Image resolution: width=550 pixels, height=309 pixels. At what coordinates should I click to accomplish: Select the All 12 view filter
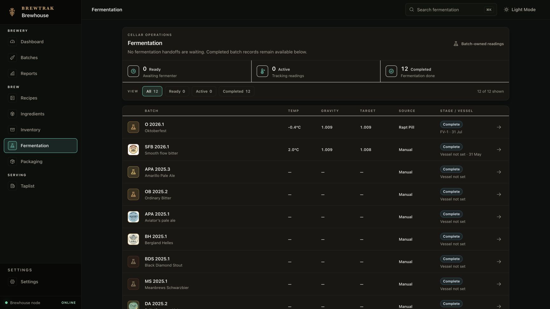[x=152, y=91]
